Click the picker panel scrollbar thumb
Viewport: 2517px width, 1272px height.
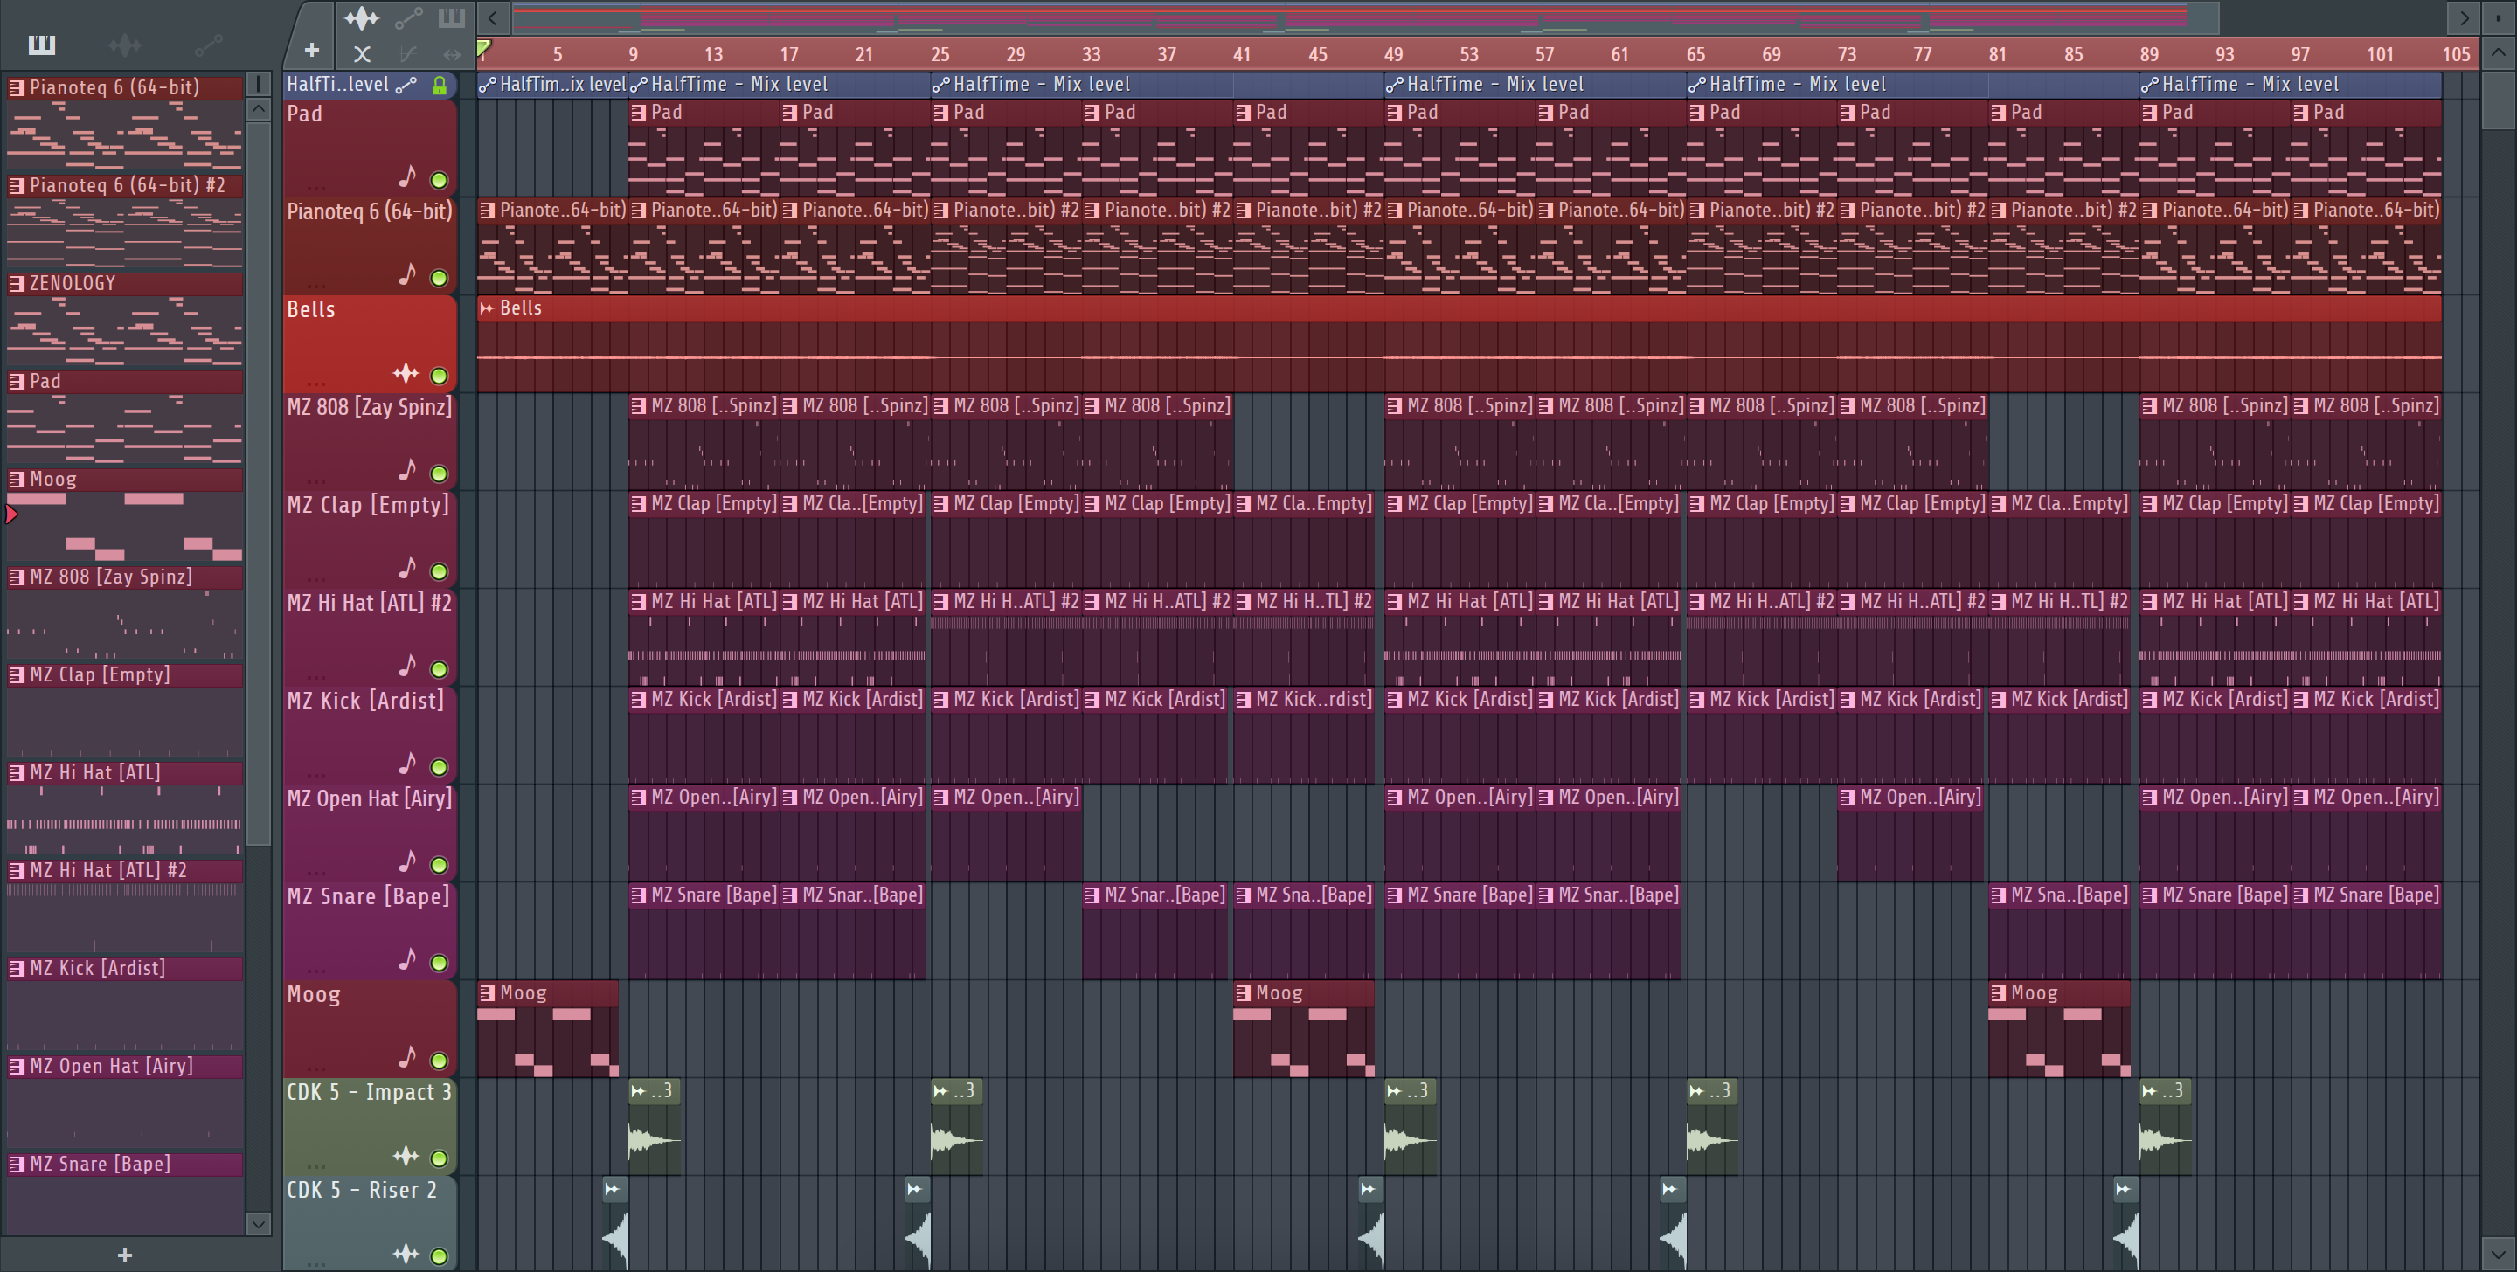pos(258,484)
